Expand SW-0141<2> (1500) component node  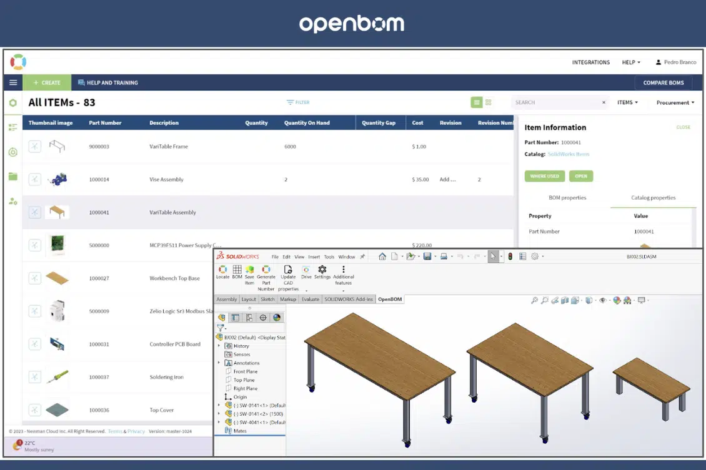219,414
